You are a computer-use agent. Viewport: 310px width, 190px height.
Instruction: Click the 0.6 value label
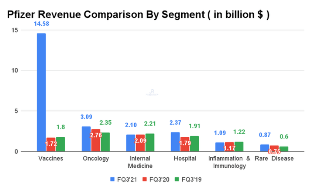[284, 136]
